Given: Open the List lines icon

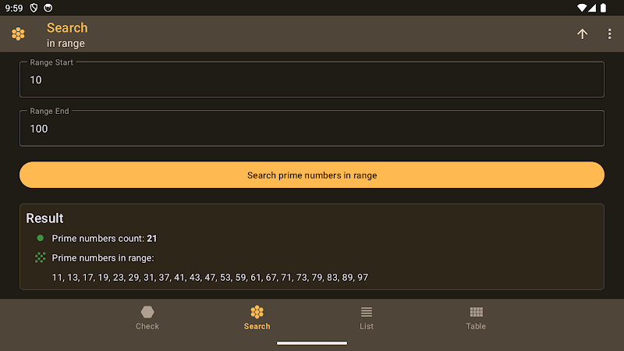Looking at the screenshot, I should [367, 311].
